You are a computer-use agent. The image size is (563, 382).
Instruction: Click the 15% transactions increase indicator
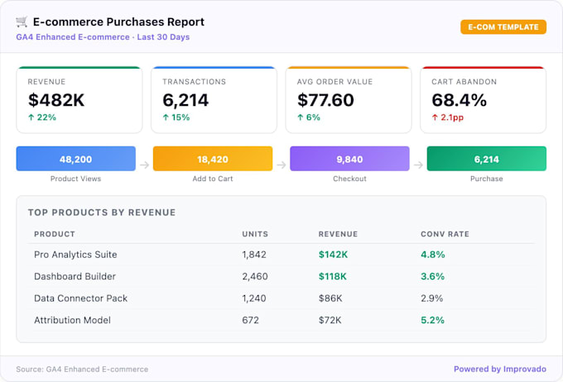click(176, 117)
